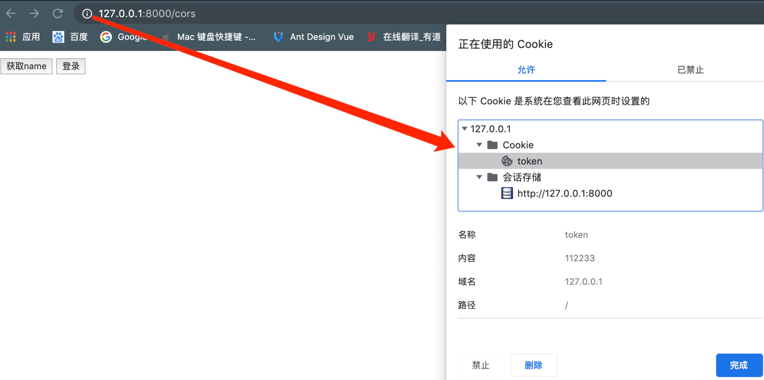The width and height of the screenshot is (764, 380).
Task: Click the browser forward arrow
Action: (x=34, y=14)
